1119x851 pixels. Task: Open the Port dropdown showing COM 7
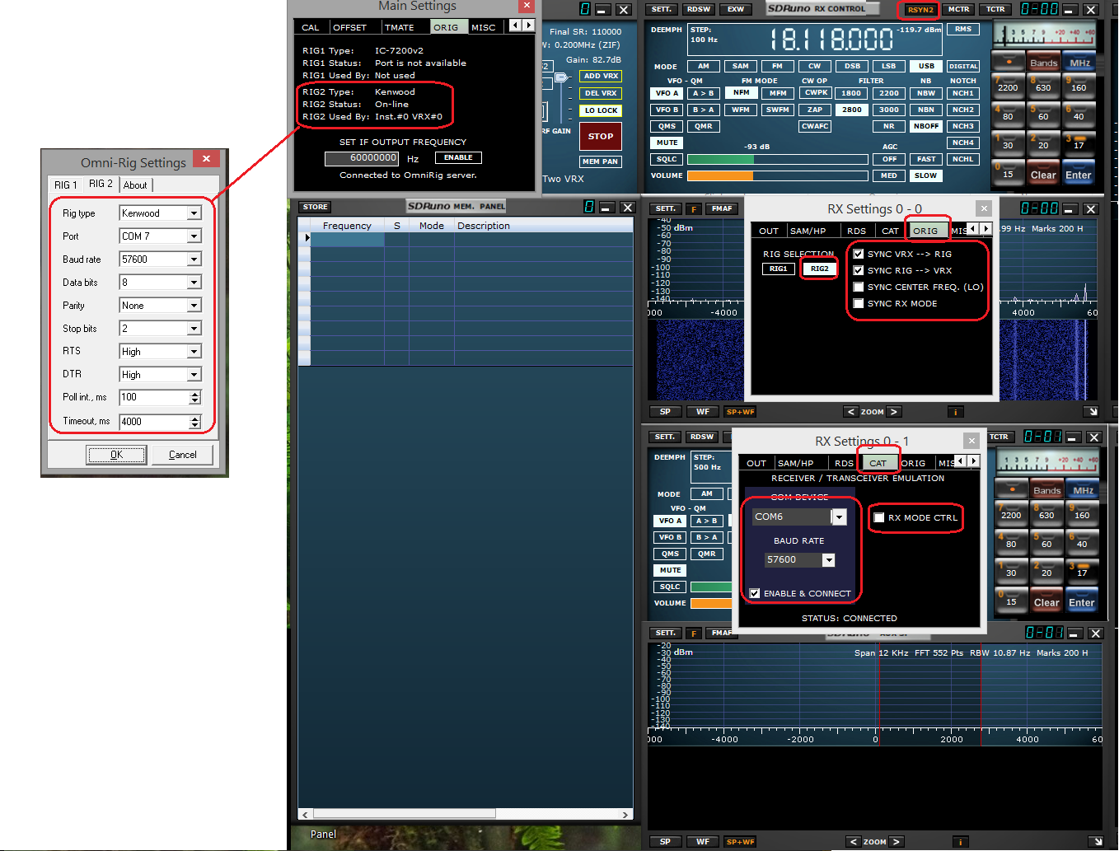pyautogui.click(x=194, y=236)
